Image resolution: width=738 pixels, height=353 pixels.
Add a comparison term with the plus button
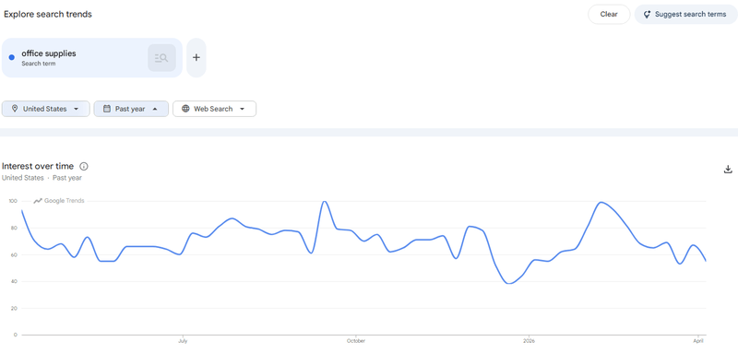click(196, 58)
